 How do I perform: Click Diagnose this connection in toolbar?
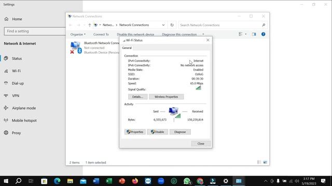179,35
